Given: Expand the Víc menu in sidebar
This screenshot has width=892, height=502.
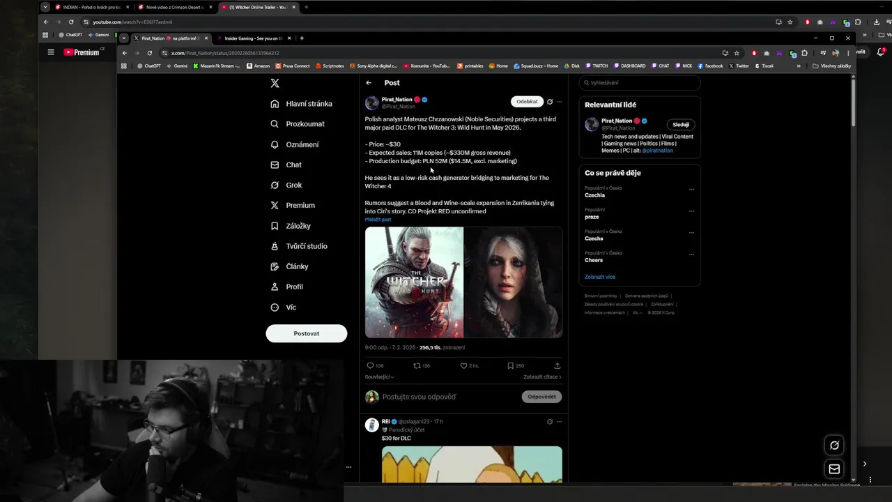Looking at the screenshot, I should pos(283,307).
